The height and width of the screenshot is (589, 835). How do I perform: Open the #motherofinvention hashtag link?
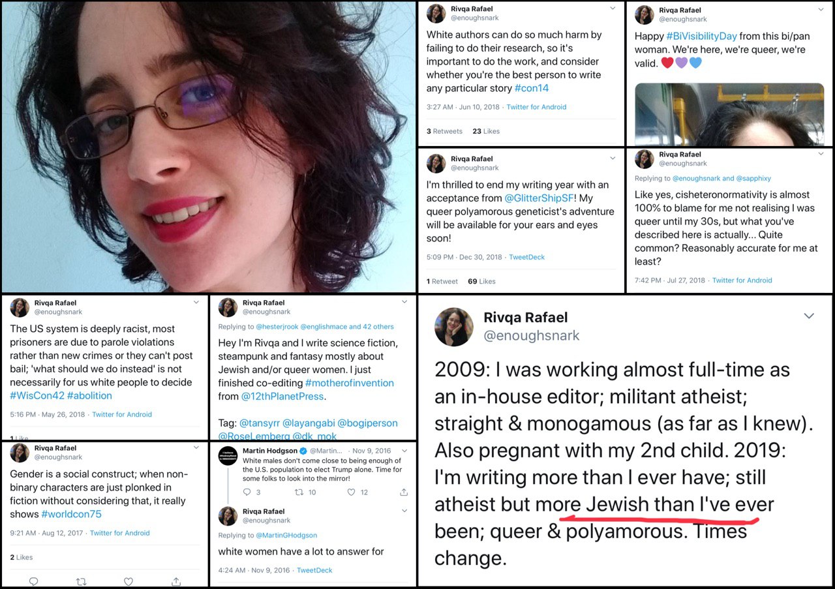pos(350,383)
